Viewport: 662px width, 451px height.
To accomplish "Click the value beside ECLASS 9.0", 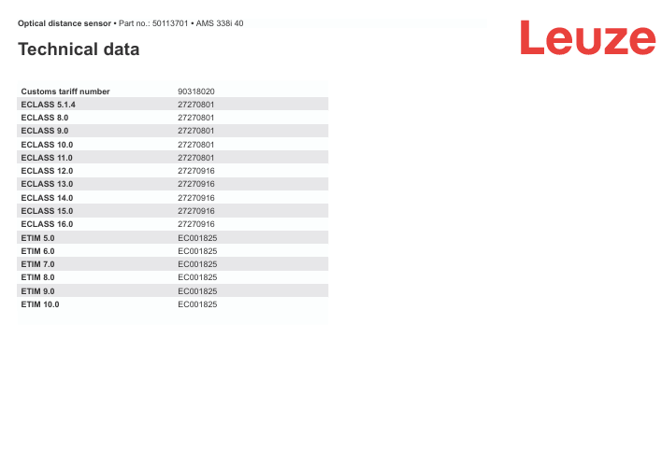I will point(196,132).
